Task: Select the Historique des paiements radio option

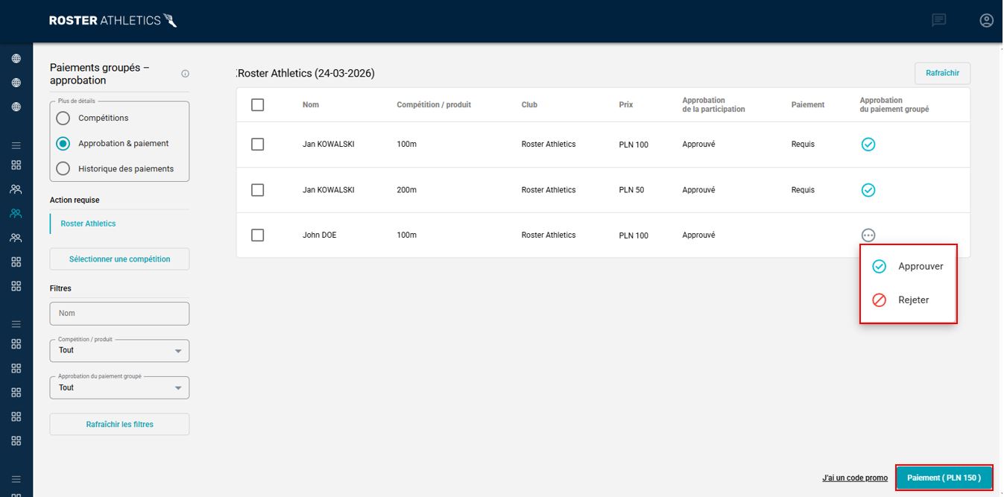Action: (x=63, y=168)
